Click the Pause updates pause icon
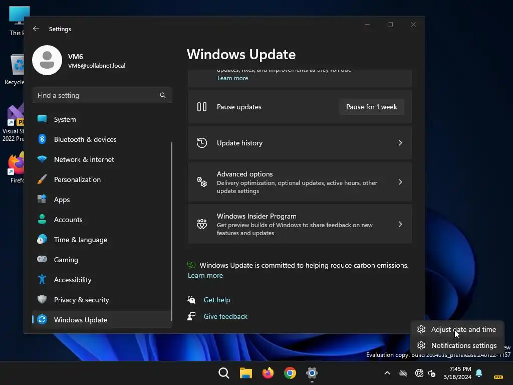Viewport: 513px width, 385px height. 202,107
